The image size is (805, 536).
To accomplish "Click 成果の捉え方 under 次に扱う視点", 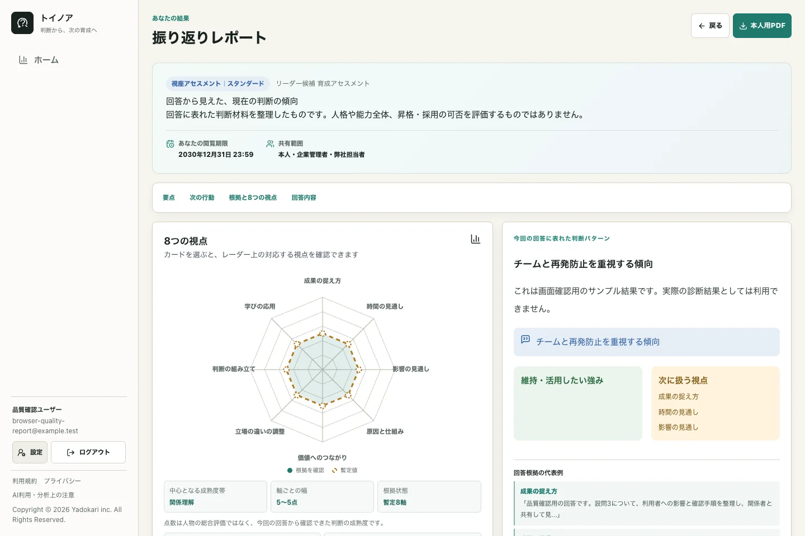I will (679, 396).
